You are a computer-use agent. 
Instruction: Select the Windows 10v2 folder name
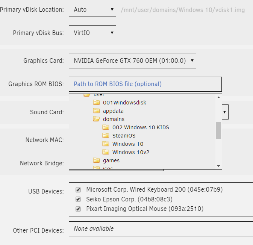coord(131,152)
